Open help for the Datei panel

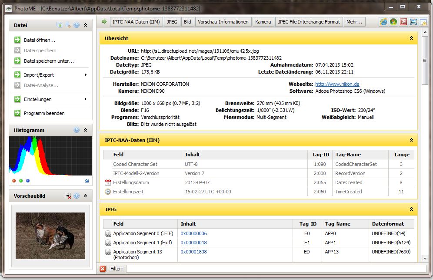77,25
